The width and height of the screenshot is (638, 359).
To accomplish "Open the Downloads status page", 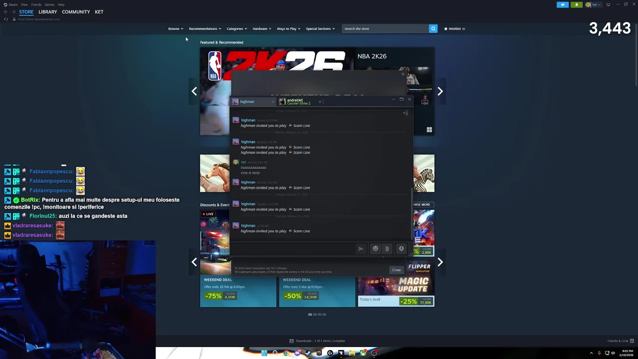I will (x=317, y=341).
